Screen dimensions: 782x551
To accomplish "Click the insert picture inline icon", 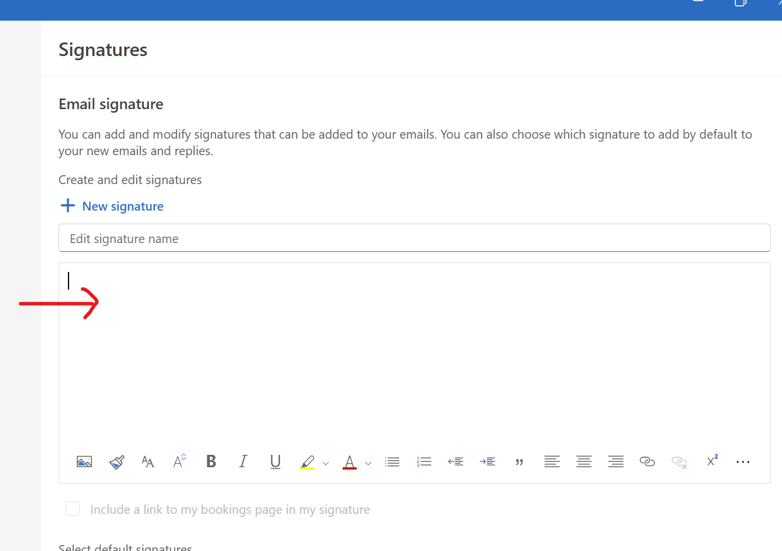I will tap(84, 462).
